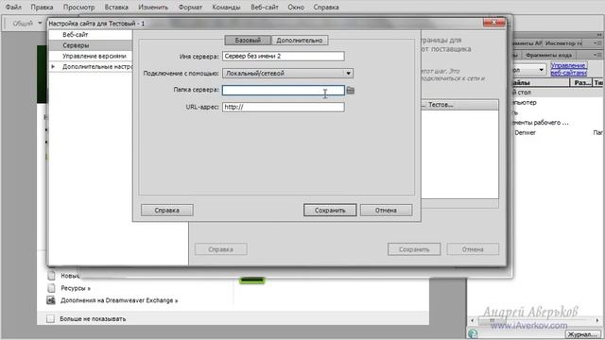Close the site setup dialog window
This screenshot has height=340, width=605.
coord(493,23)
